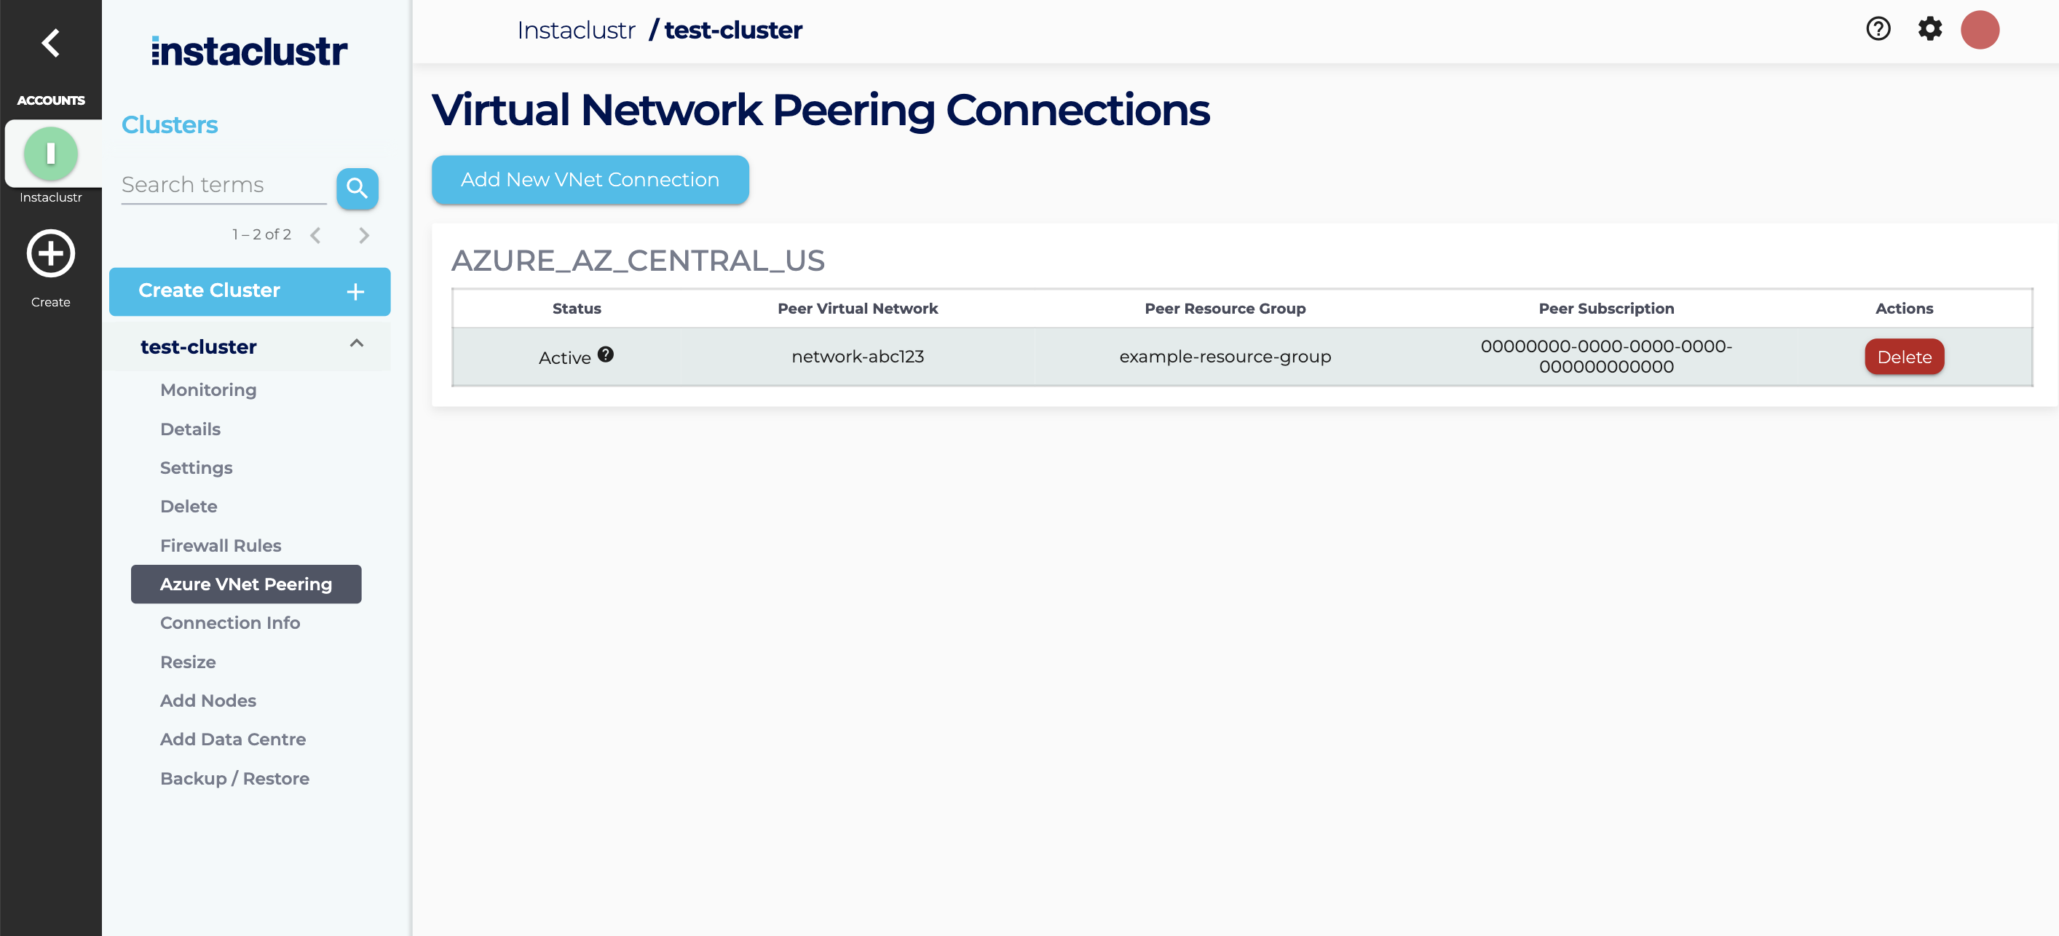Open the help question mark icon

tap(1878, 30)
